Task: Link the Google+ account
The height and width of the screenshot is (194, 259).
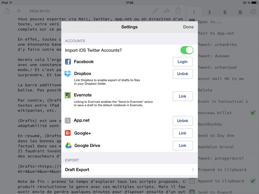Action: coord(183,133)
